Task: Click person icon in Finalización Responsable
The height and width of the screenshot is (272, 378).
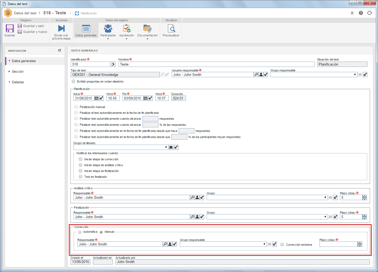Action: tap(197, 217)
